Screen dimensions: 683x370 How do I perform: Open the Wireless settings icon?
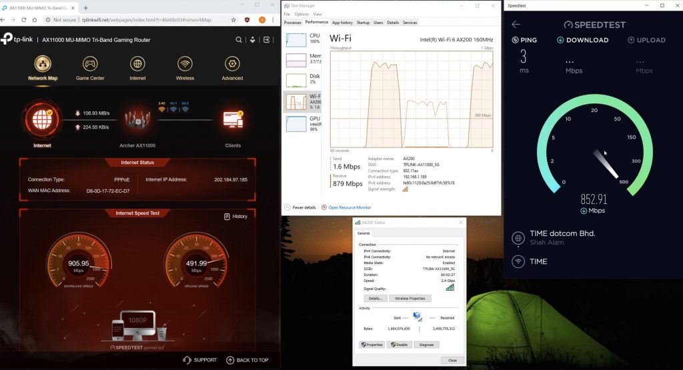point(185,63)
